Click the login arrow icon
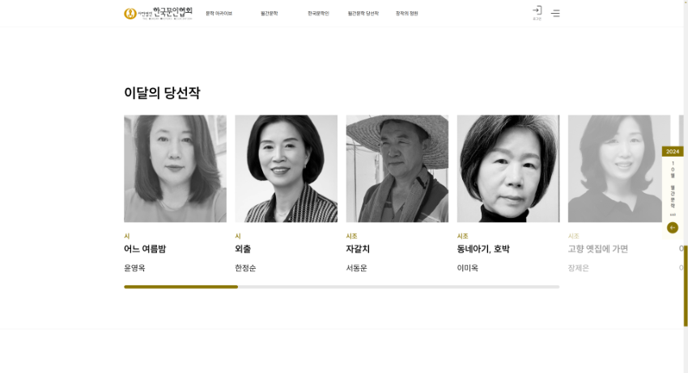688x373 pixels. point(537,10)
